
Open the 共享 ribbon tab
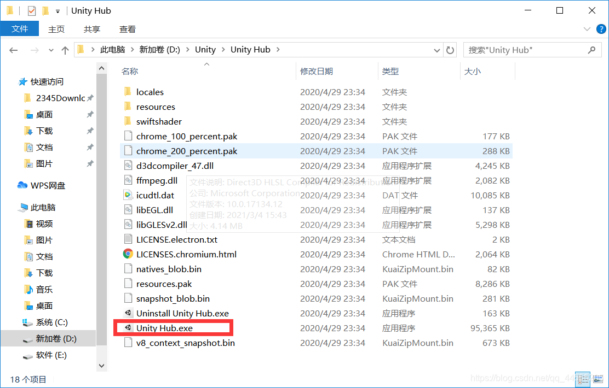pos(92,29)
